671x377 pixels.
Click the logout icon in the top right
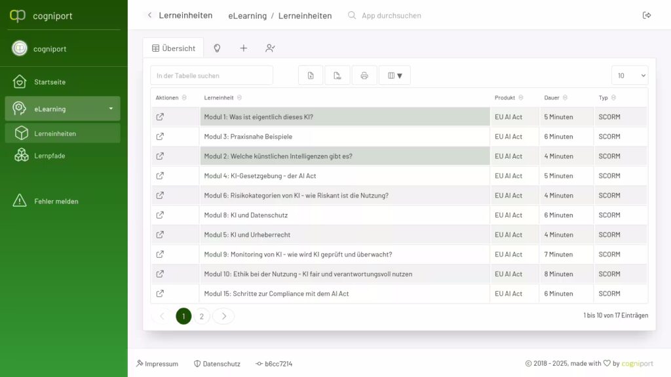(647, 15)
